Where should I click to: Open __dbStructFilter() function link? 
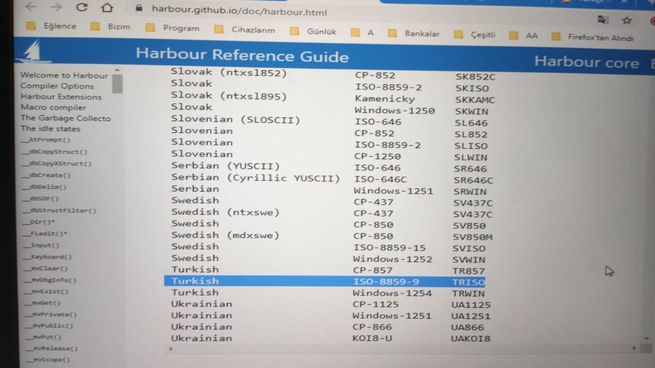(x=60, y=211)
